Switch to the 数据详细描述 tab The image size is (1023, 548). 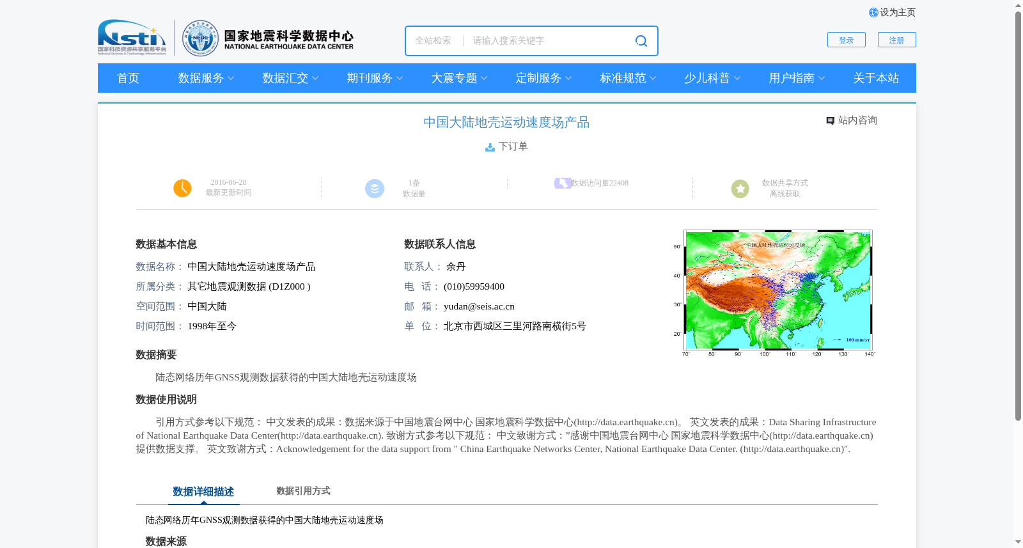pos(203,492)
